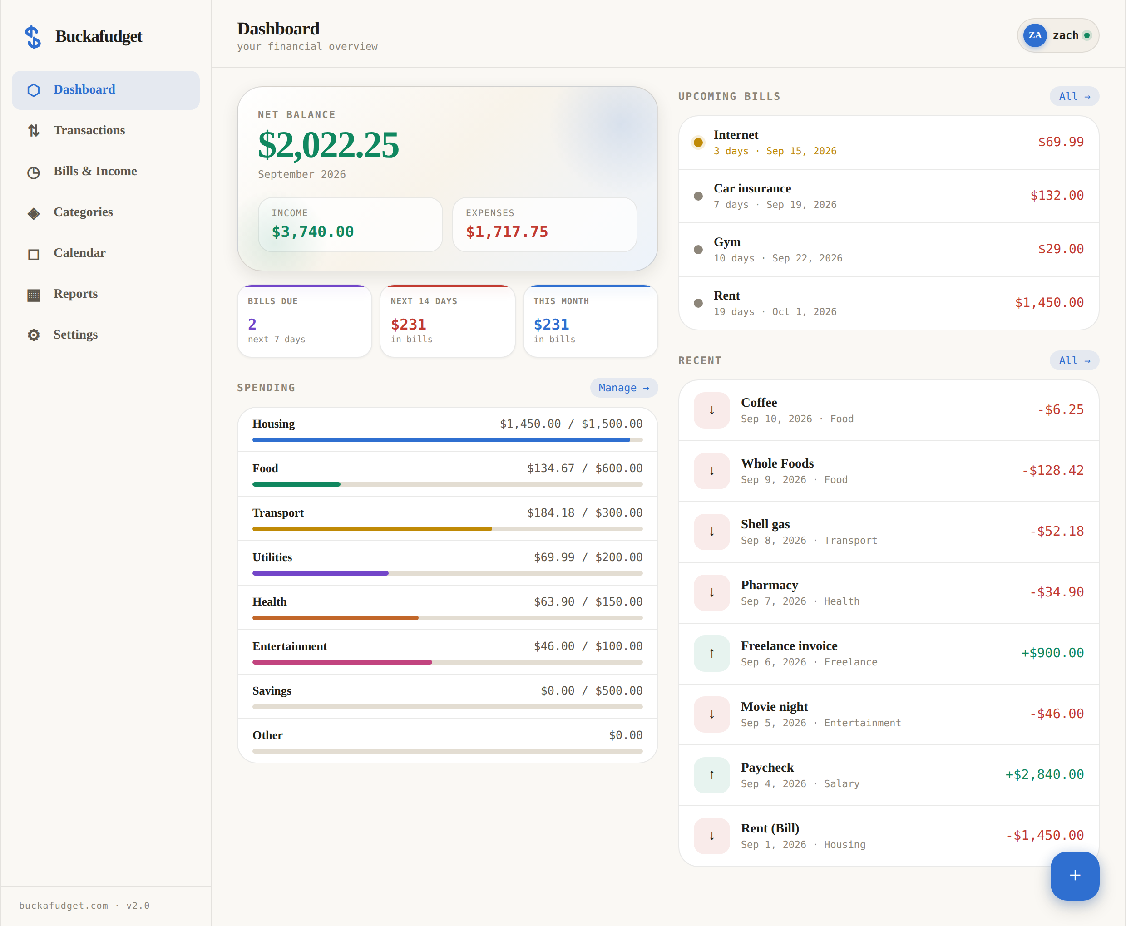The width and height of the screenshot is (1126, 926).
Task: Click the Categories diamond icon
Action: tap(34, 213)
